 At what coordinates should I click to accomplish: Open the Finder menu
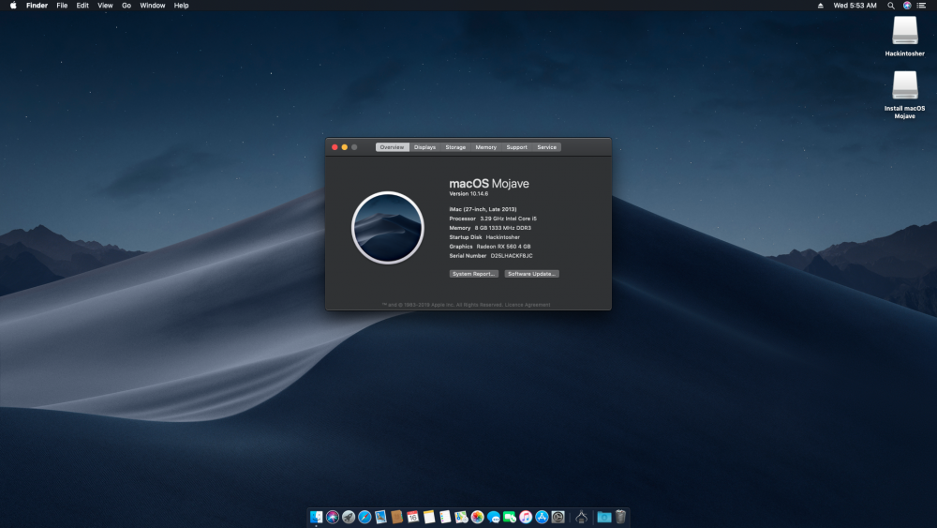tap(37, 6)
